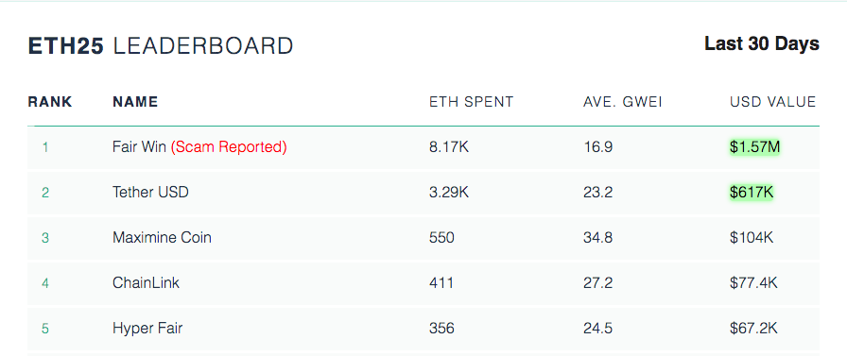Select the Maximine Coin row name

(x=162, y=237)
